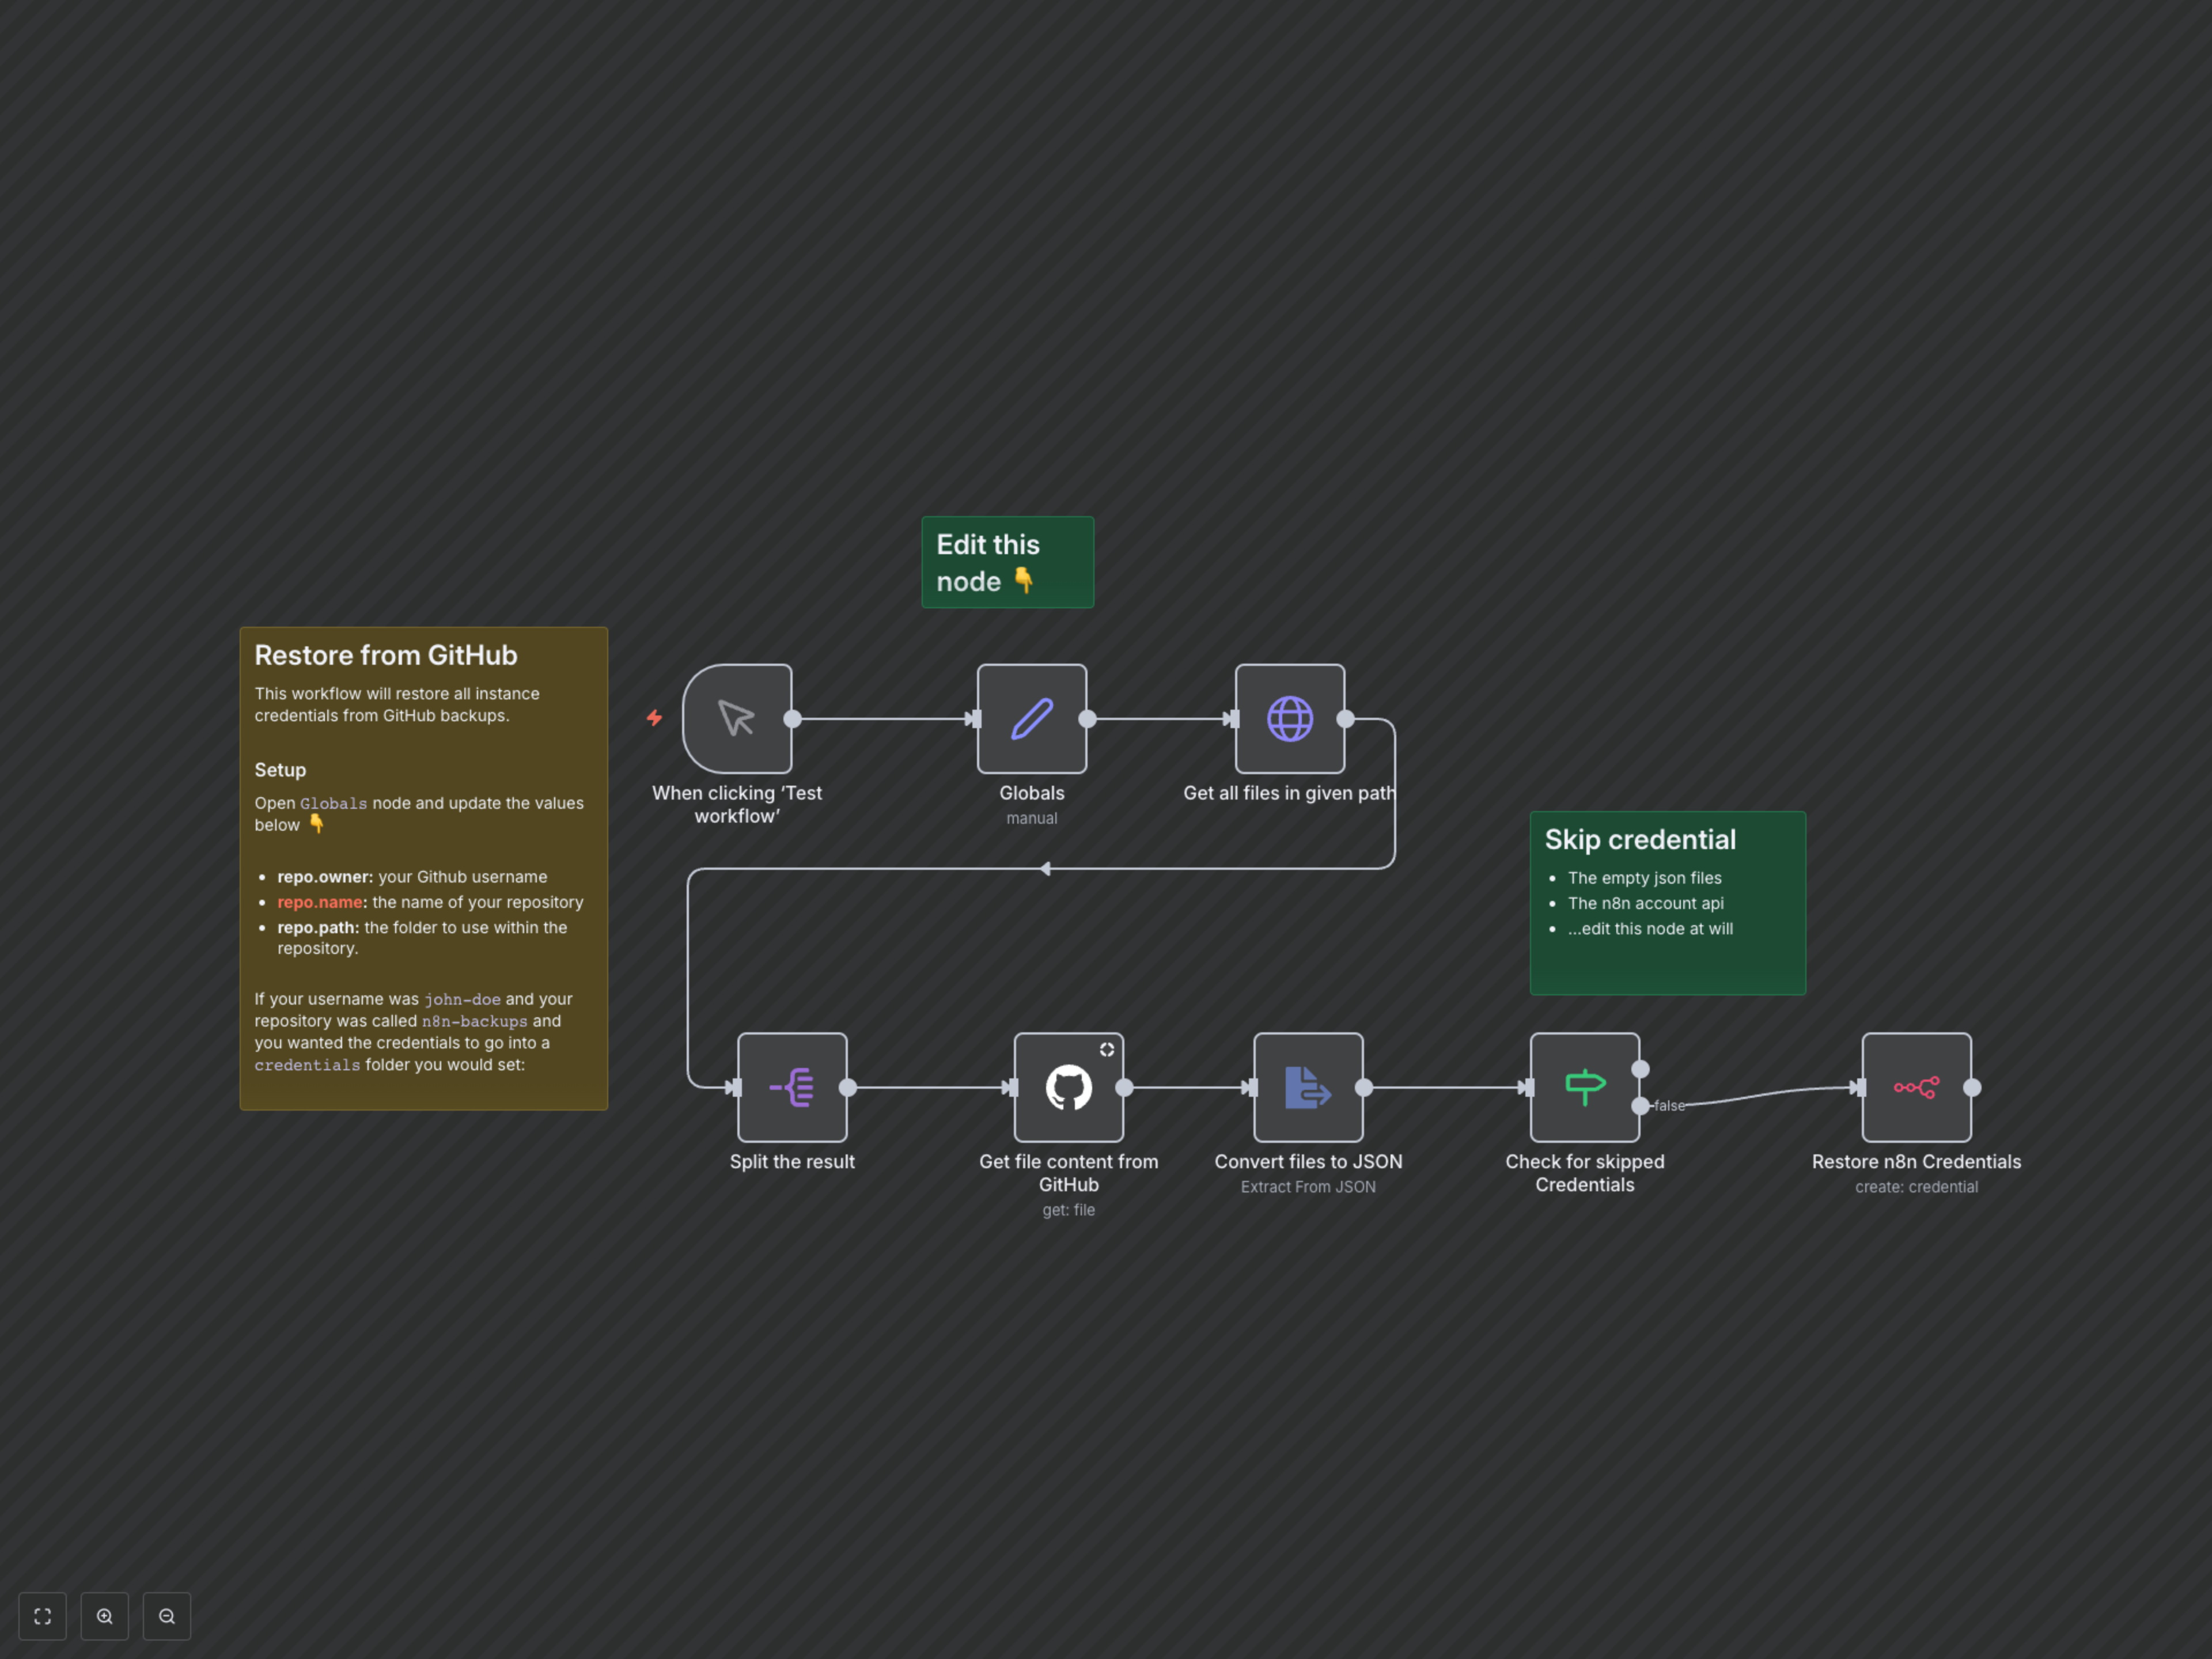
Task: Click the Restore from GitHub sticky note
Action: click(423, 867)
